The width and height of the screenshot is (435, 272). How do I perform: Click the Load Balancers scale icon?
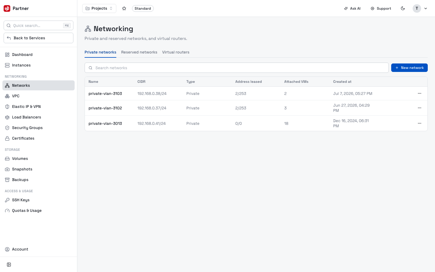tap(7, 117)
